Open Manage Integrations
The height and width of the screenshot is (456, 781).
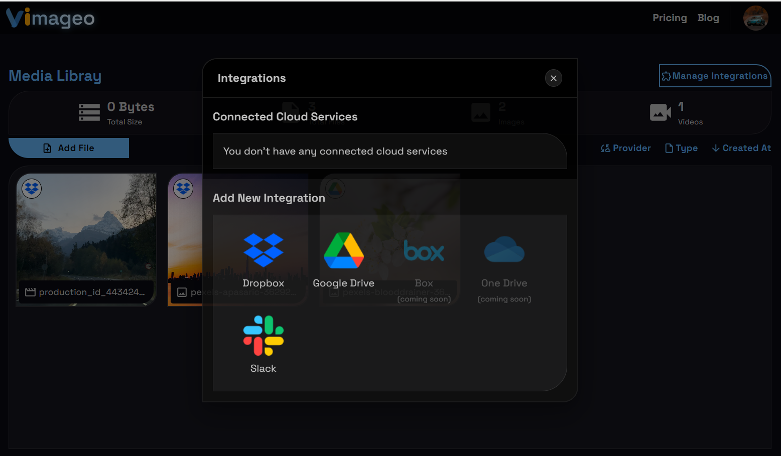(x=715, y=76)
